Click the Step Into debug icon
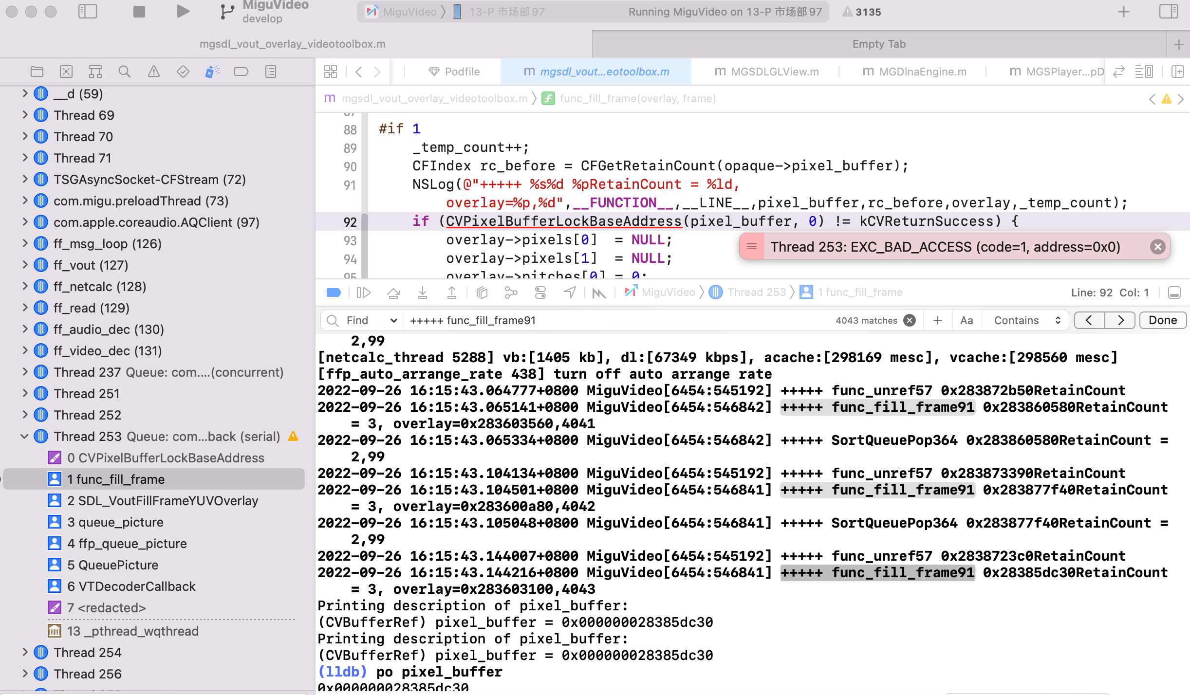The width and height of the screenshot is (1190, 695). (423, 293)
